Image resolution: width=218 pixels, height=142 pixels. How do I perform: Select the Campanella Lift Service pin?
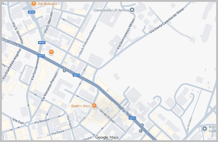(x=132, y=10)
